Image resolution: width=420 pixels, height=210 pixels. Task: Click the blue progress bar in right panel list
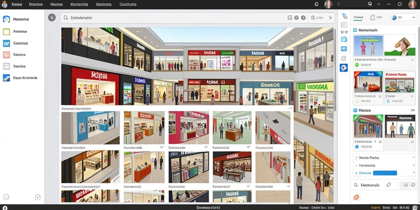385,173
